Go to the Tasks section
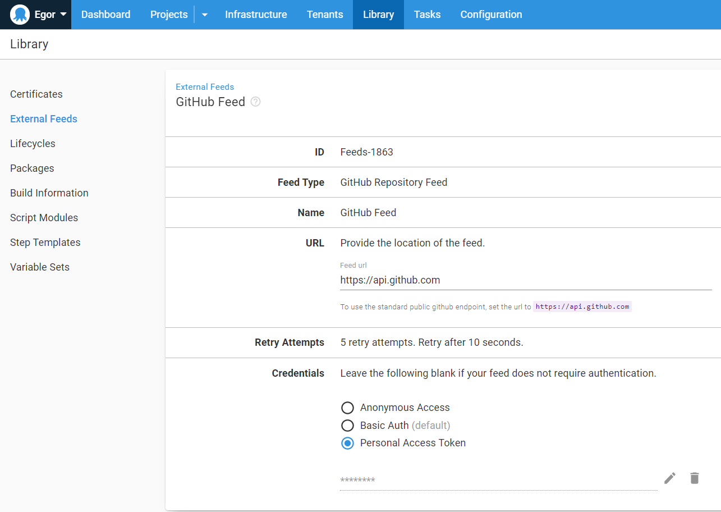 pos(427,15)
